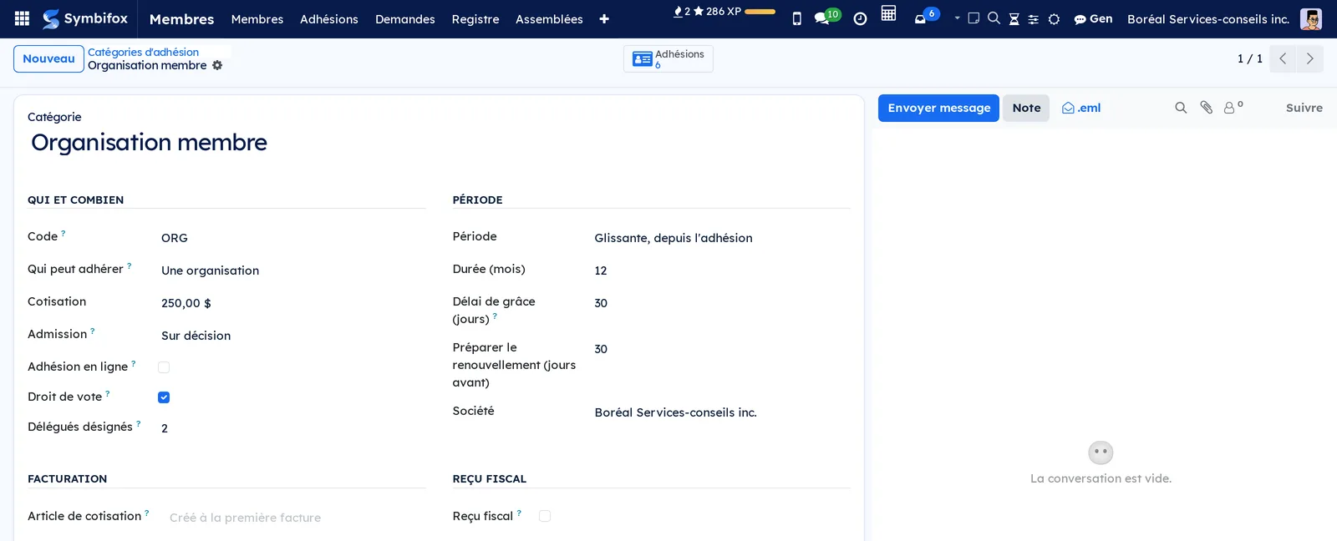Screen dimensions: 1337x541
Task: Click the paperclip attachments icon
Action: click(x=1206, y=108)
